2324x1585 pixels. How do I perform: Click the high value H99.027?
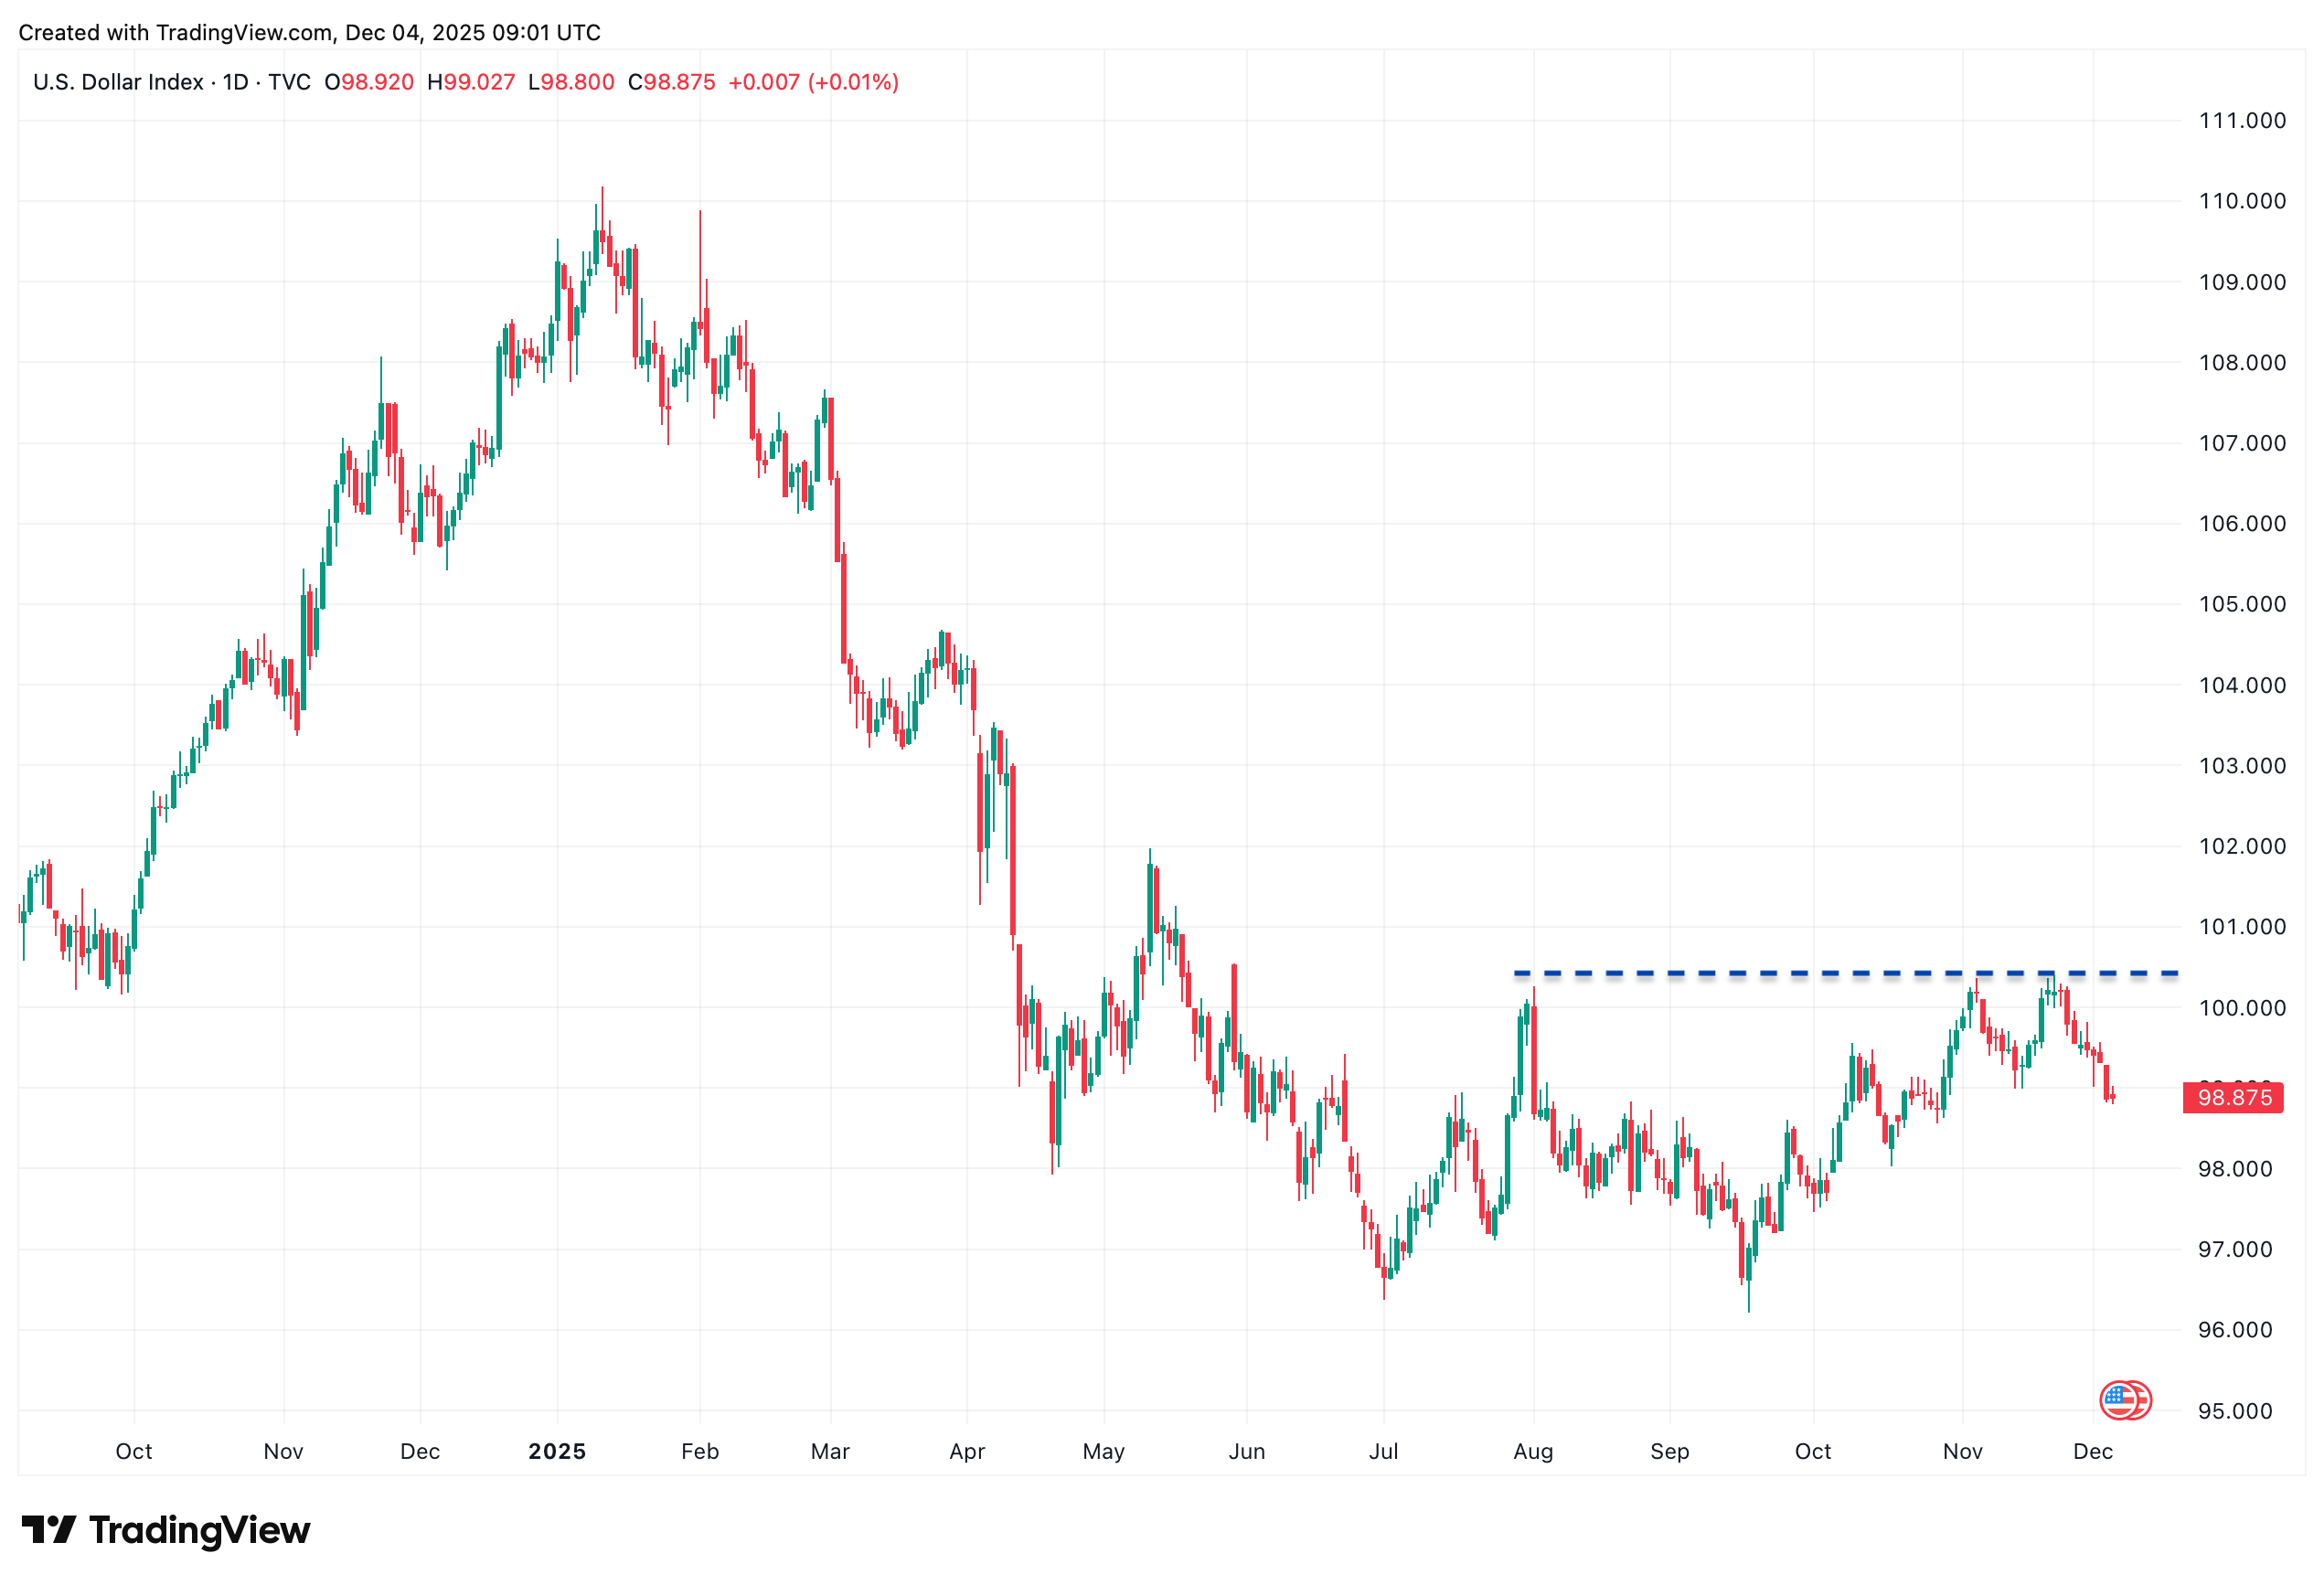pos(471,82)
